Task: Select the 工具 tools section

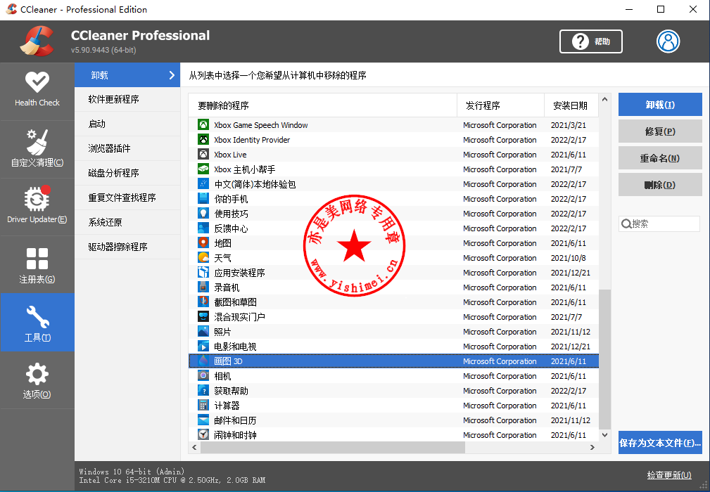Action: 37,322
